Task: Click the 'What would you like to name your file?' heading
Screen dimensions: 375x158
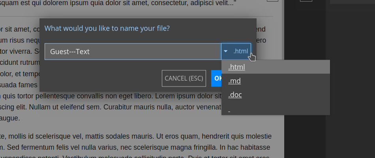Action: (107, 28)
